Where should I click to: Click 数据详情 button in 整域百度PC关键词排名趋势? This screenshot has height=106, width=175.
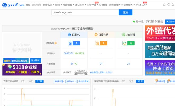[162, 81]
